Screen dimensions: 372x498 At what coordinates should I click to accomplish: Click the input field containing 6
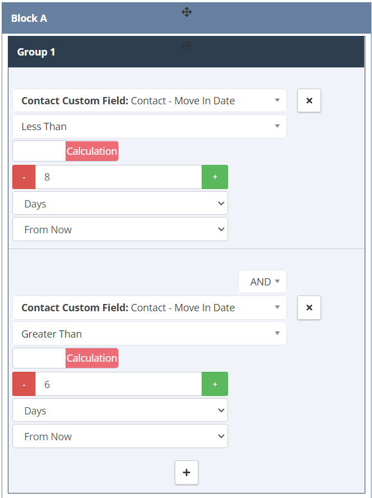click(118, 384)
